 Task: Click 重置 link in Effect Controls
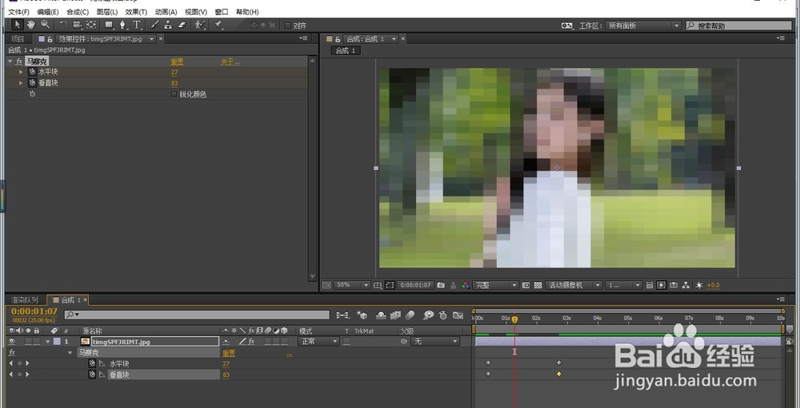click(x=177, y=61)
